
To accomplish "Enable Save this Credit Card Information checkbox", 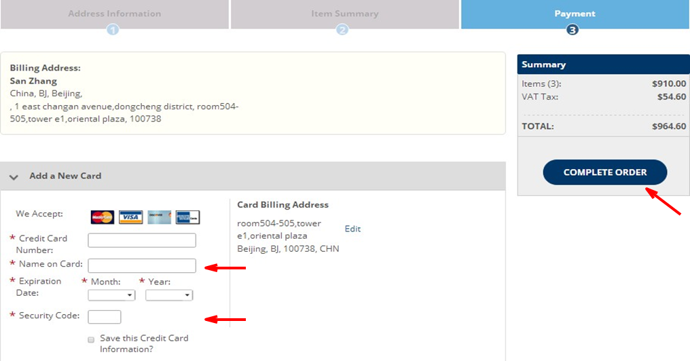I will point(91,339).
